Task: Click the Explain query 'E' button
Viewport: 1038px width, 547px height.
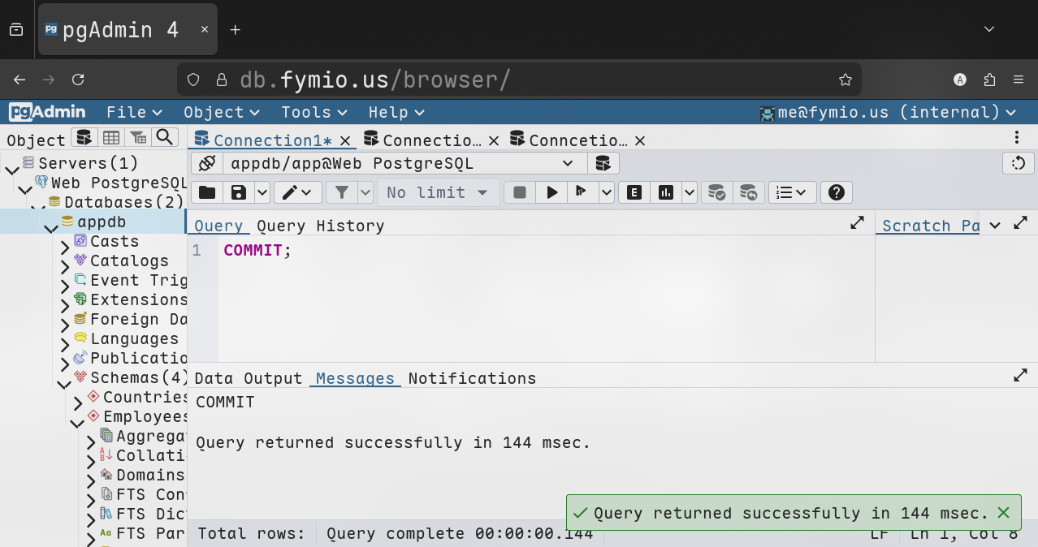Action: (634, 192)
